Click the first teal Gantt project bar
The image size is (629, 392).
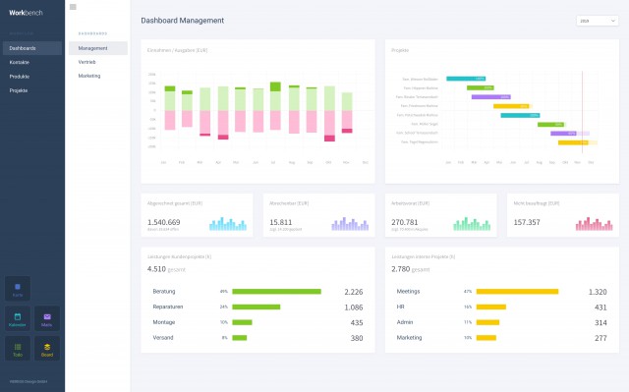(466, 79)
